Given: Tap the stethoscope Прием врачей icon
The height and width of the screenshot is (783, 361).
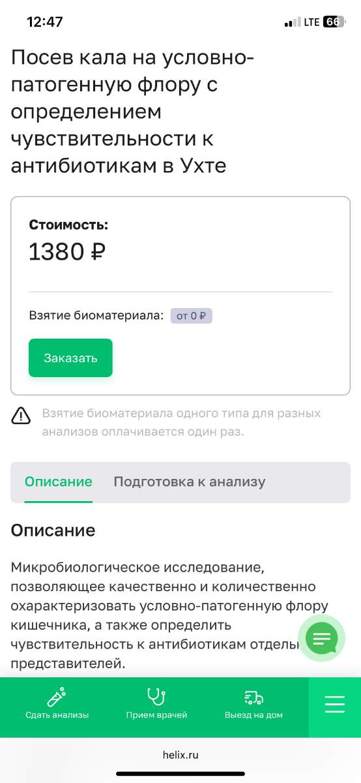Looking at the screenshot, I should 156,697.
